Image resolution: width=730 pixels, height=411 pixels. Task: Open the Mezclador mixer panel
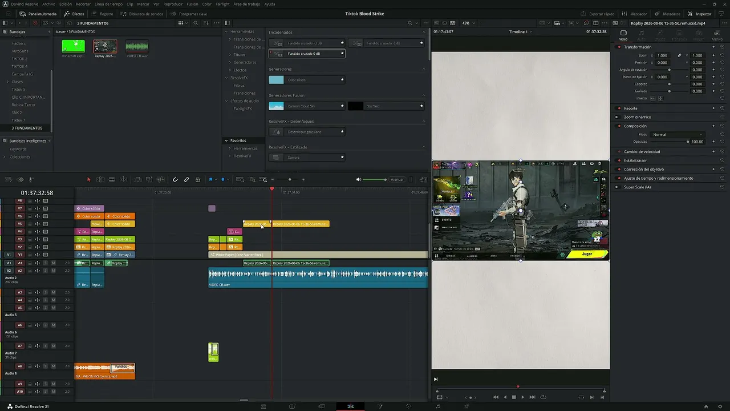tap(634, 14)
